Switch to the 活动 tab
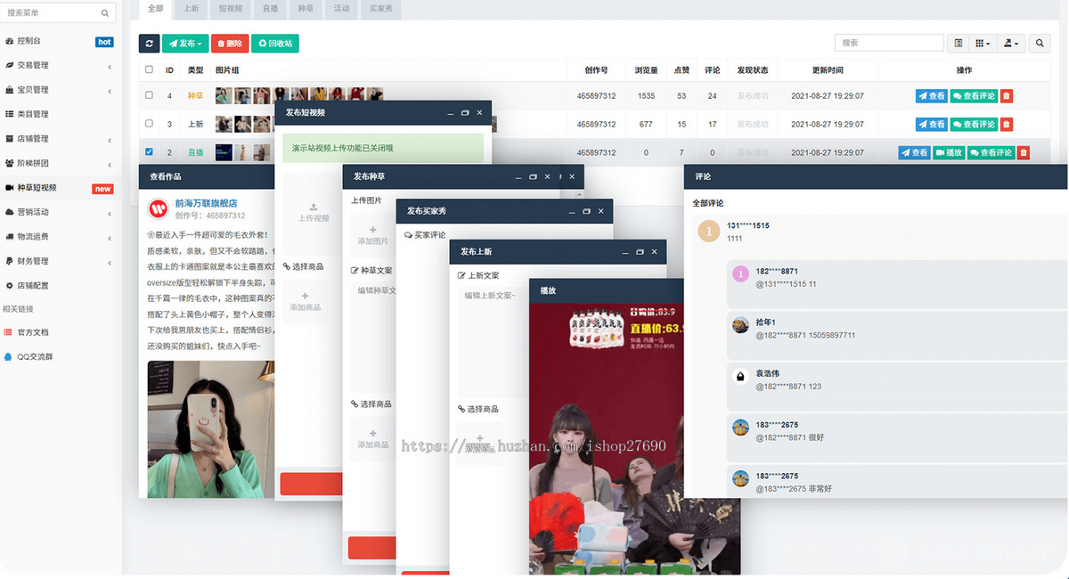Screen dimensions: 1069x579 point(342,9)
